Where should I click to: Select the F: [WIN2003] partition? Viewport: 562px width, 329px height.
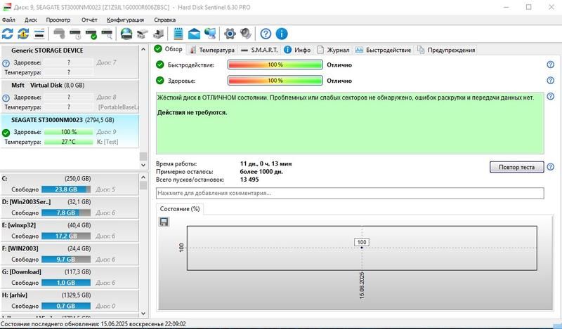tap(69, 254)
